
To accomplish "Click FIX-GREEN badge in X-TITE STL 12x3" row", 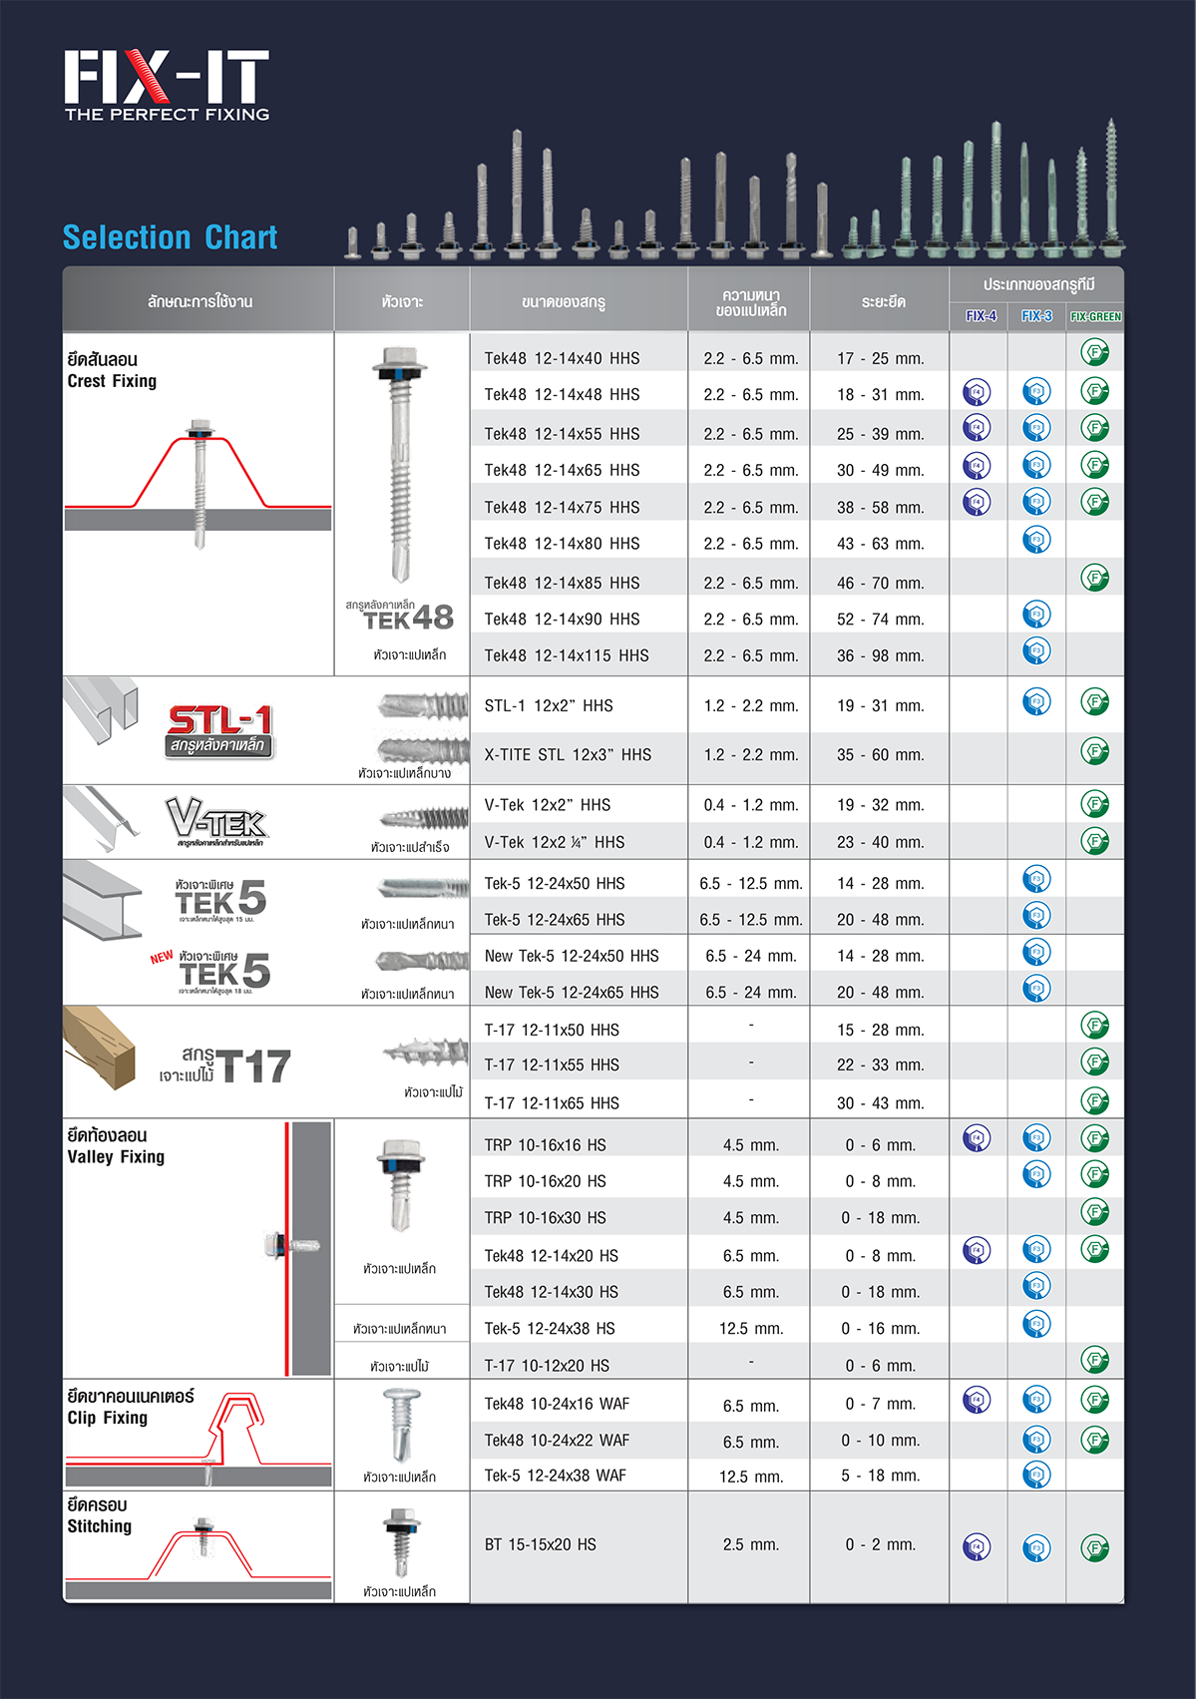I will 1094,751.
